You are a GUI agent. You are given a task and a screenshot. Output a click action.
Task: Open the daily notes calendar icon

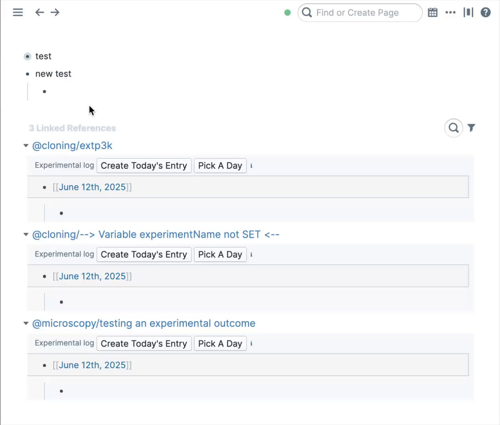(433, 13)
